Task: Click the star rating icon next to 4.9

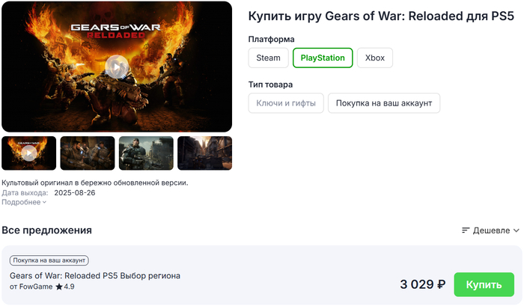Action: [59, 287]
